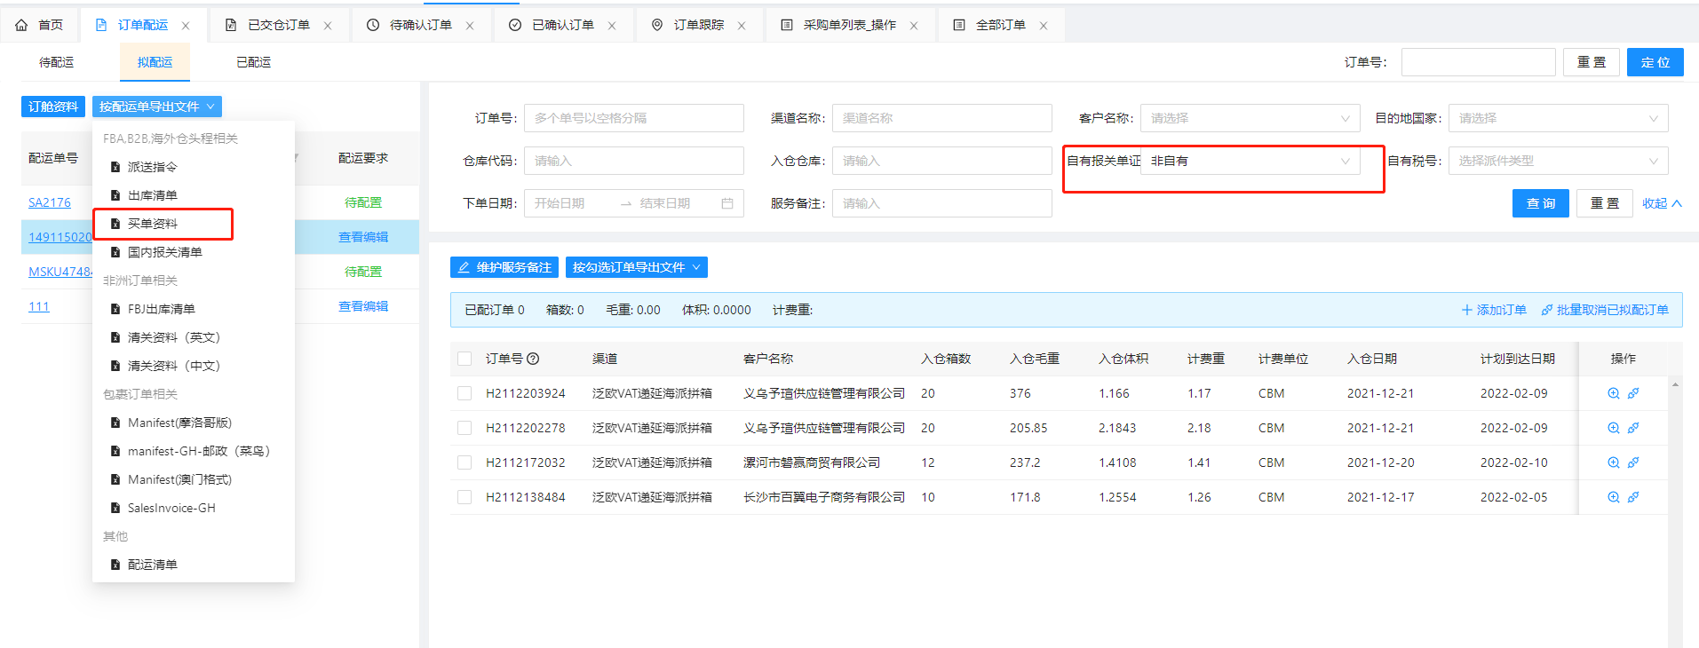Click the 渠道名称 input field
Image resolution: width=1699 pixels, height=648 pixels.
941,118
